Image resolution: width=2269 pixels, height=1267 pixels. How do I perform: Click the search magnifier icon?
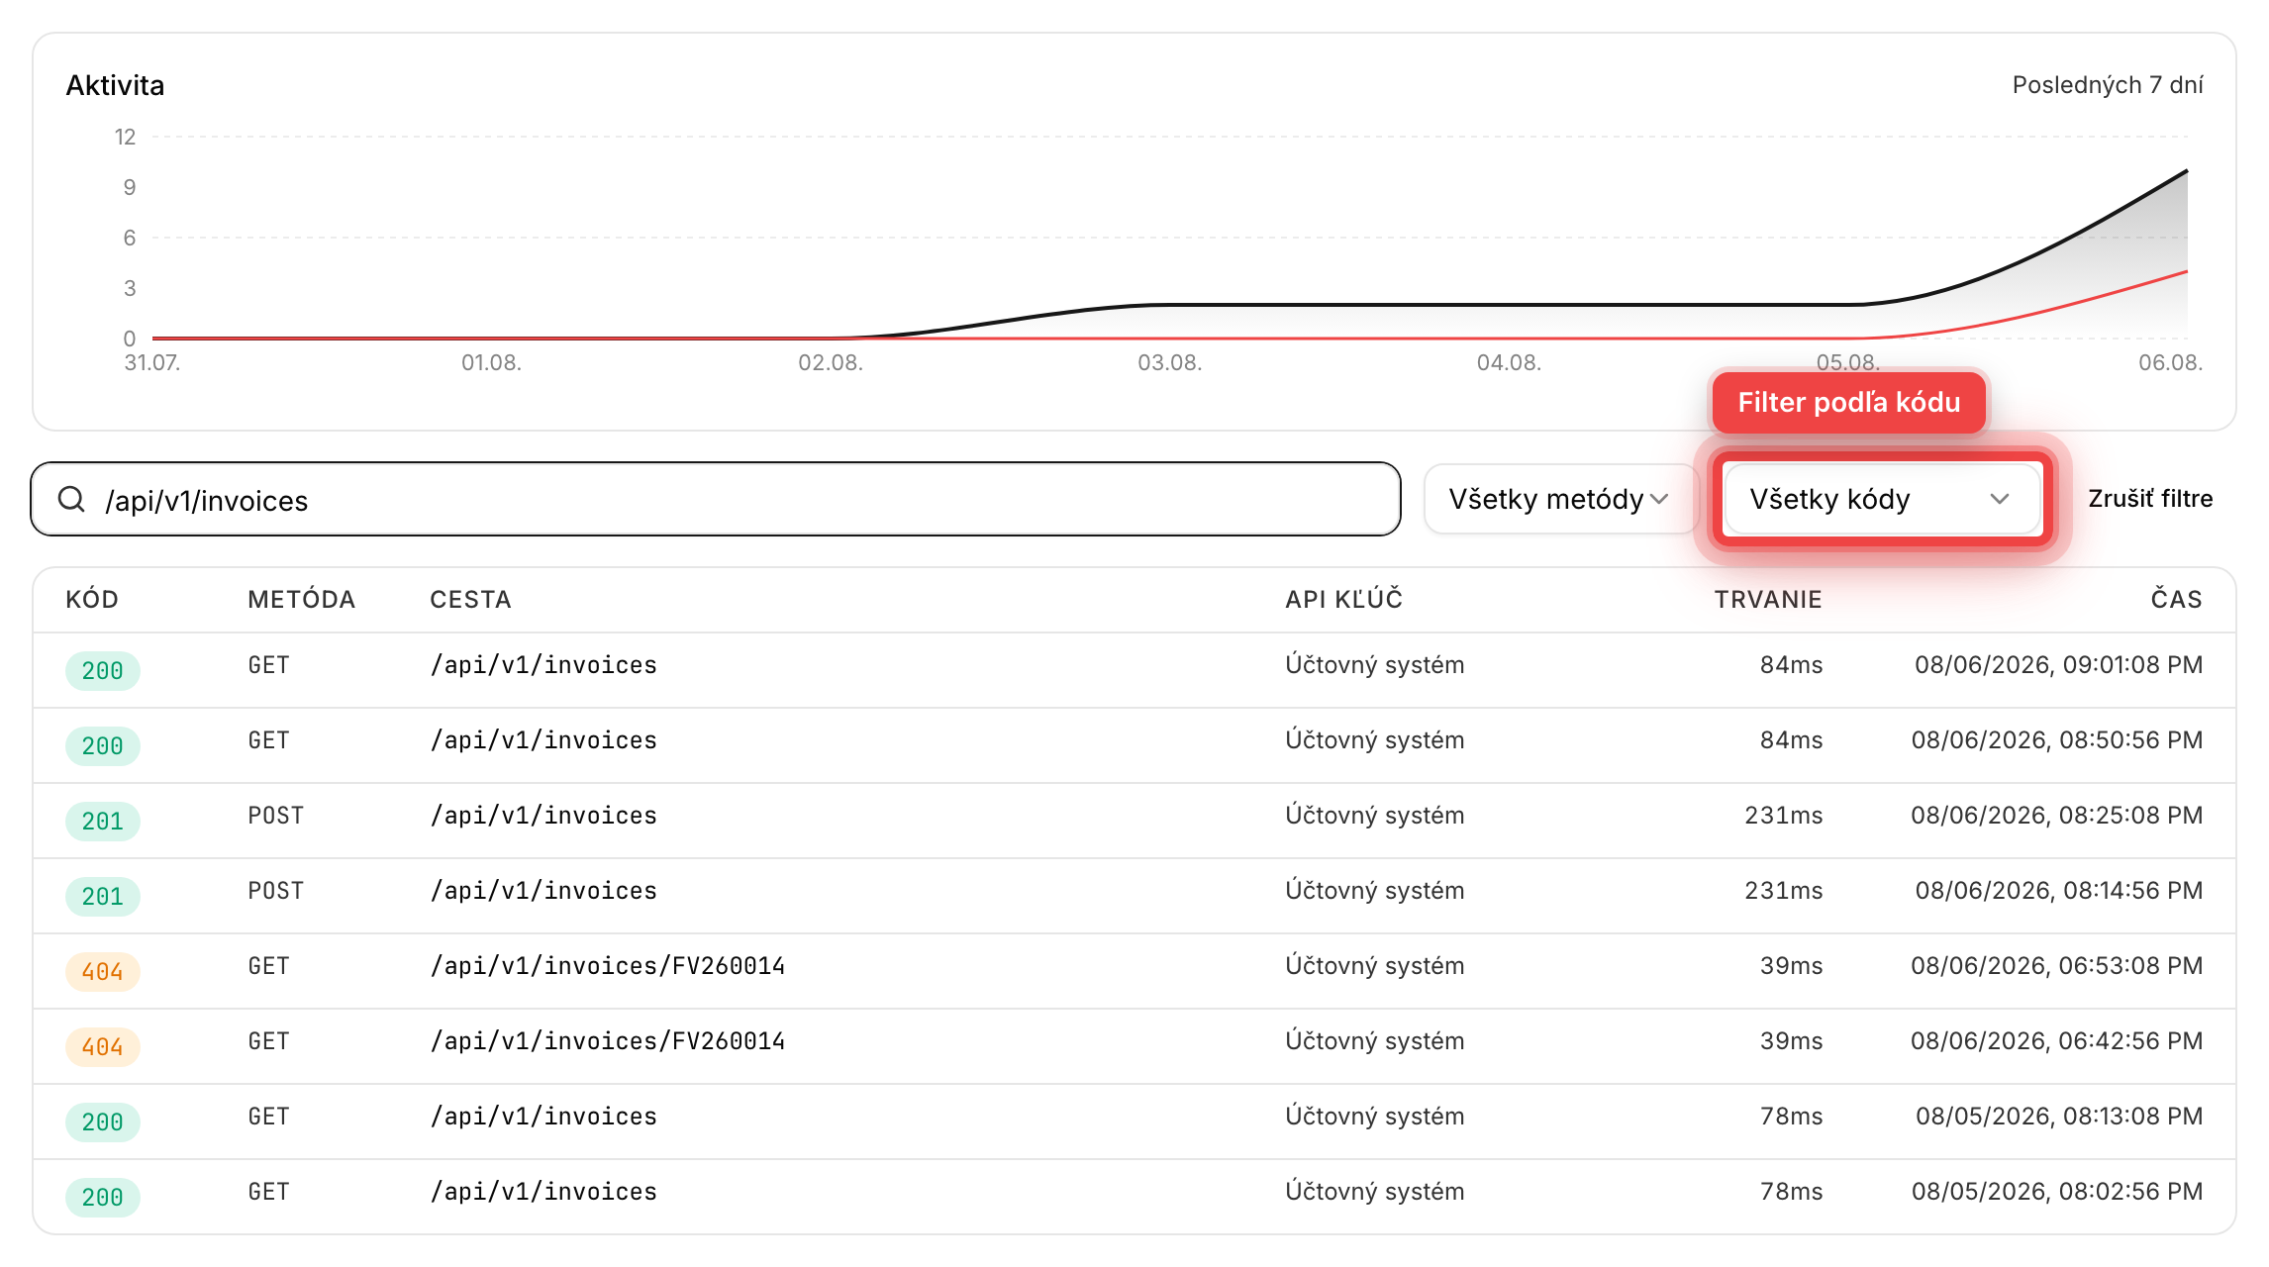[x=71, y=500]
